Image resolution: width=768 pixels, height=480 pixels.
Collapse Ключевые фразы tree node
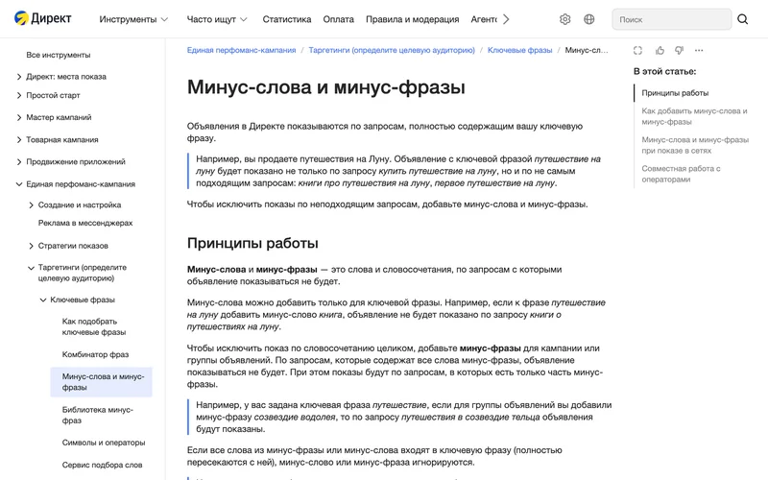click(x=43, y=300)
